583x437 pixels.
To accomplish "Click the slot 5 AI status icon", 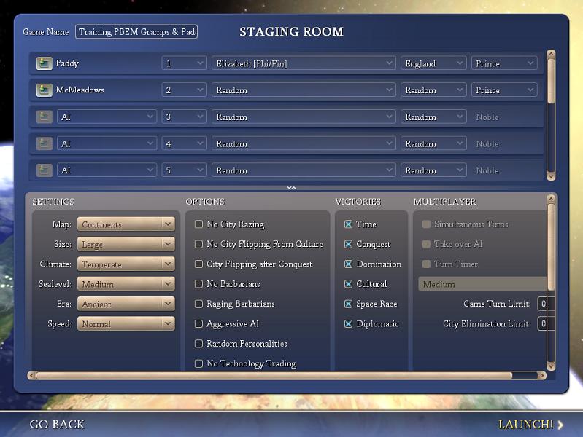I will [44, 170].
